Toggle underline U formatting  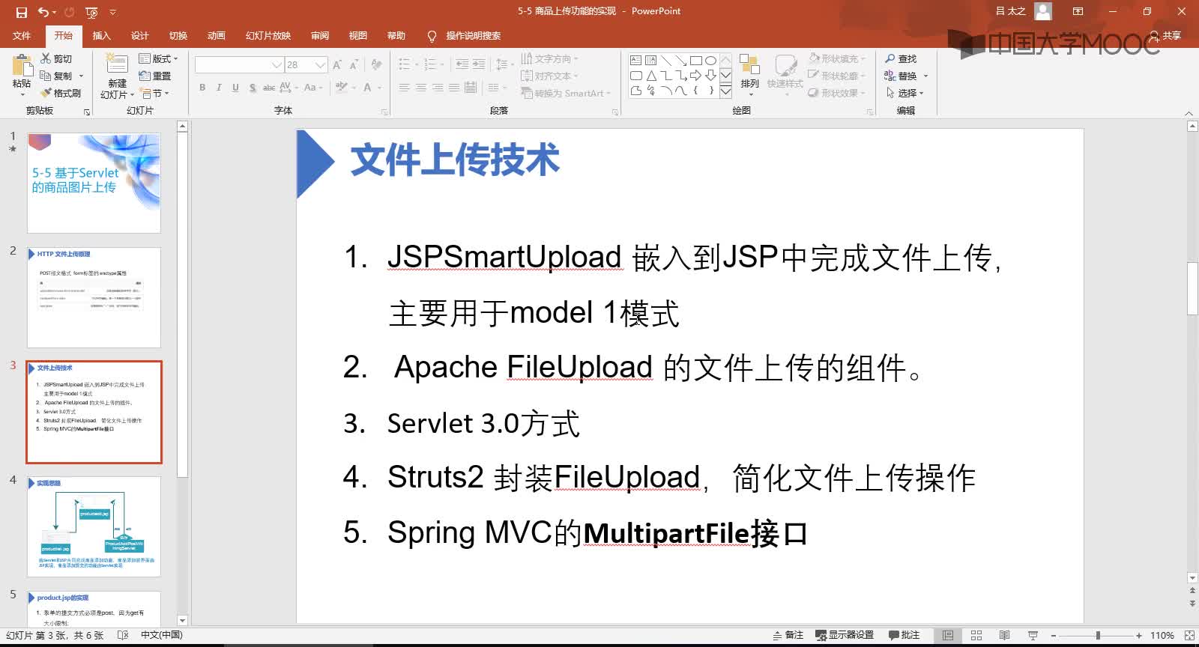[x=235, y=88]
